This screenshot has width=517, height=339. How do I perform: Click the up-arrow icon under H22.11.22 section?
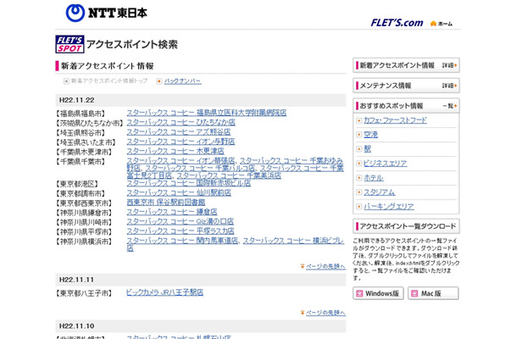tap(303, 266)
